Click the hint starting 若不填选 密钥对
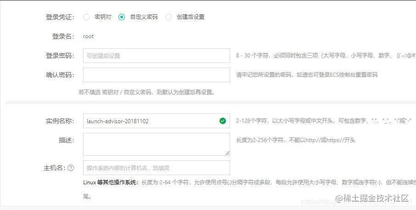 147,92
